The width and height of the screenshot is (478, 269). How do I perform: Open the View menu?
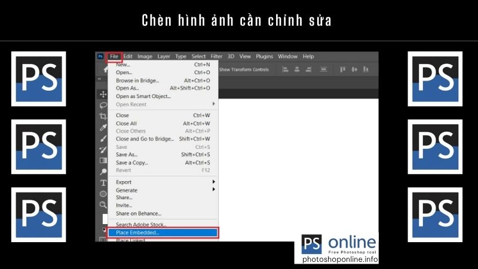[x=245, y=56]
